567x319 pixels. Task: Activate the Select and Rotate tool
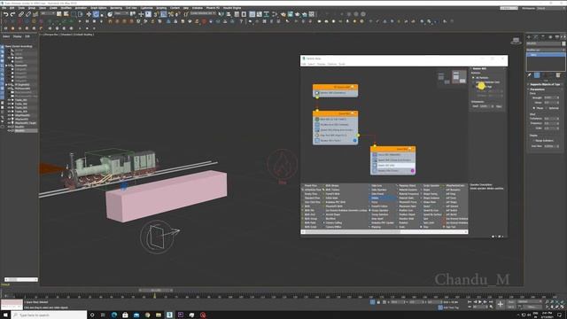pyautogui.click(x=96, y=14)
